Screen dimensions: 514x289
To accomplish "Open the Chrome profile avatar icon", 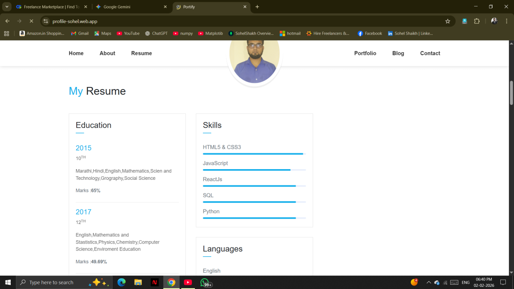I will (494, 21).
